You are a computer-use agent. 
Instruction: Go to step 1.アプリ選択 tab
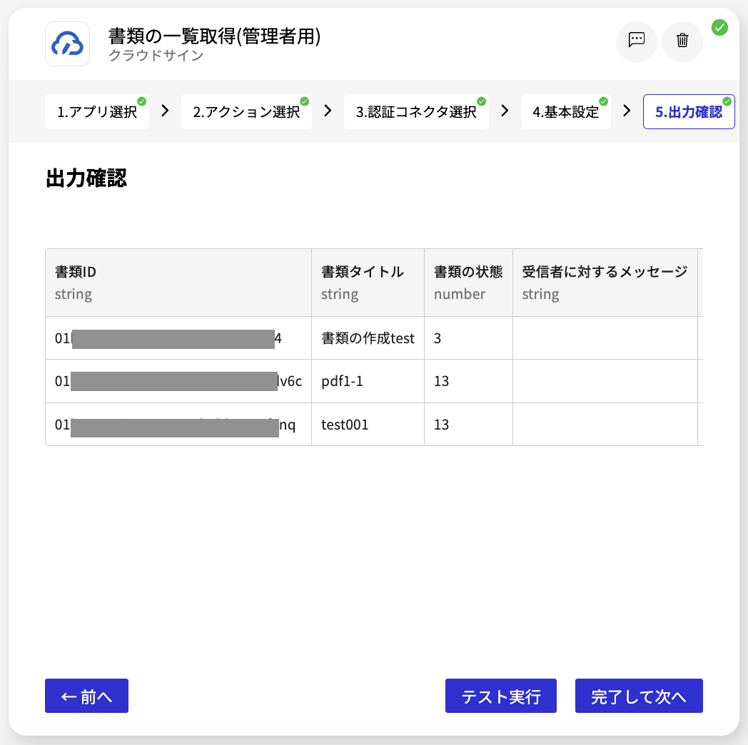pos(97,111)
